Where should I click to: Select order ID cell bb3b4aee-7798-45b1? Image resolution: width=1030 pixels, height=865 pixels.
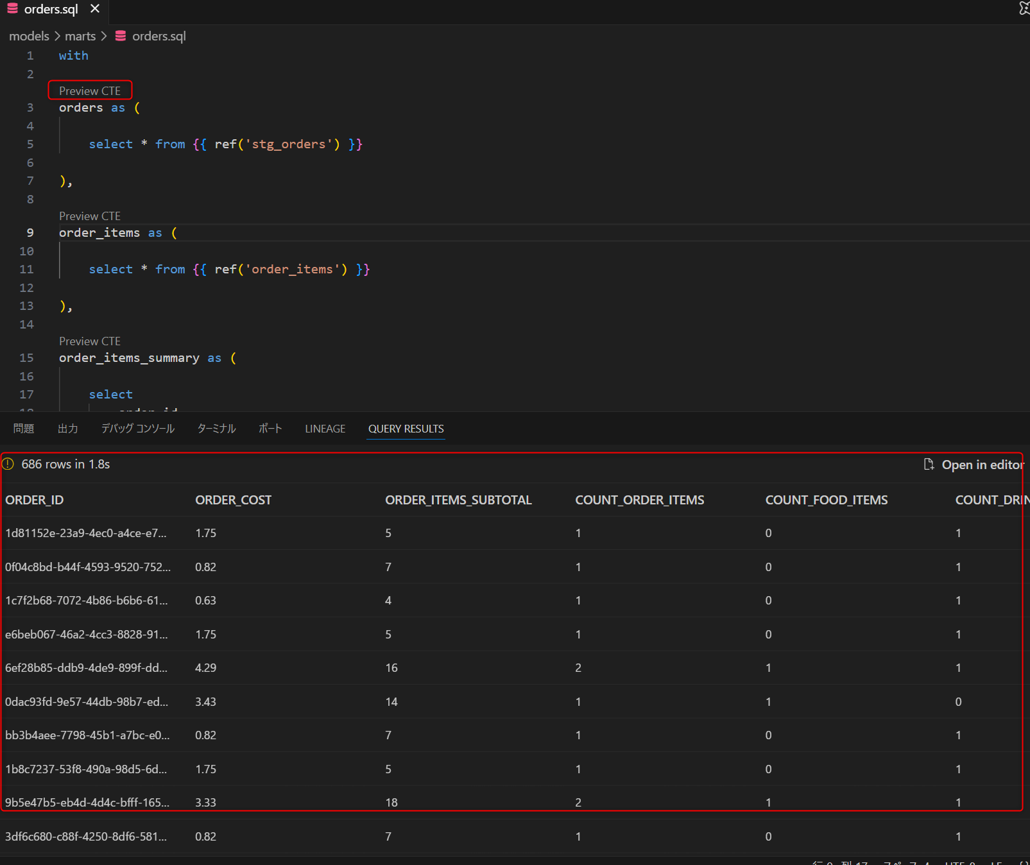(87, 735)
